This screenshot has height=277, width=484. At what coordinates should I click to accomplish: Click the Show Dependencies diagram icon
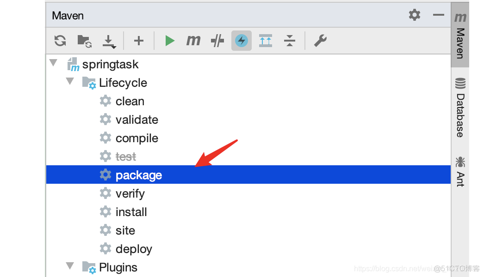click(266, 41)
